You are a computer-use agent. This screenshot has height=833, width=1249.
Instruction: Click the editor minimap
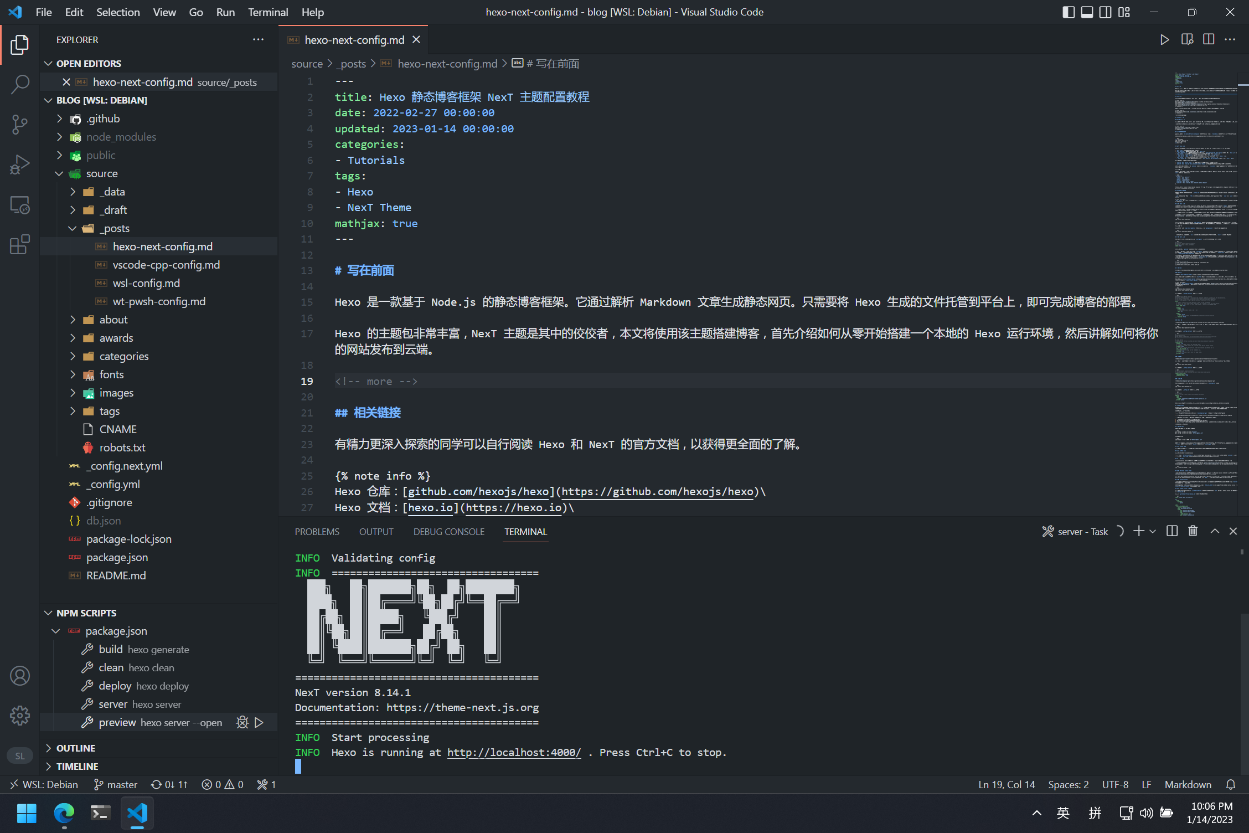tap(1206, 294)
